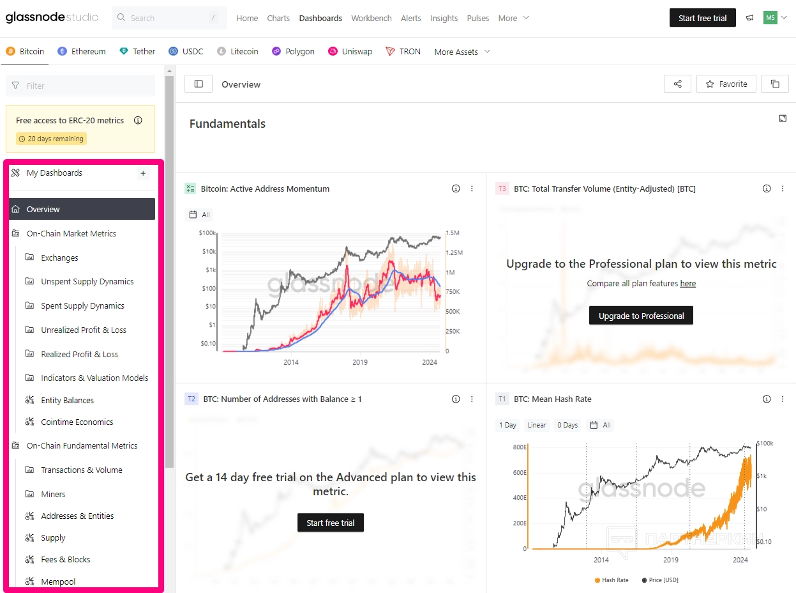This screenshot has width=796, height=593.
Task: Toggle Price [USD] legend series
Action: pos(660,580)
